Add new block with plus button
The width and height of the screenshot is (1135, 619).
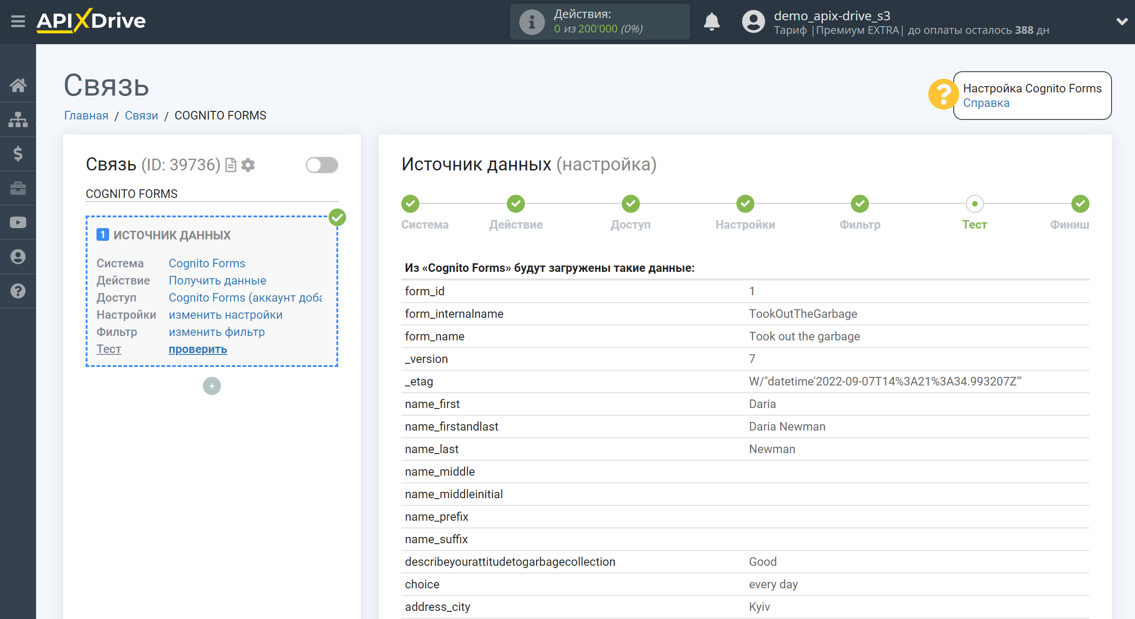coord(211,386)
